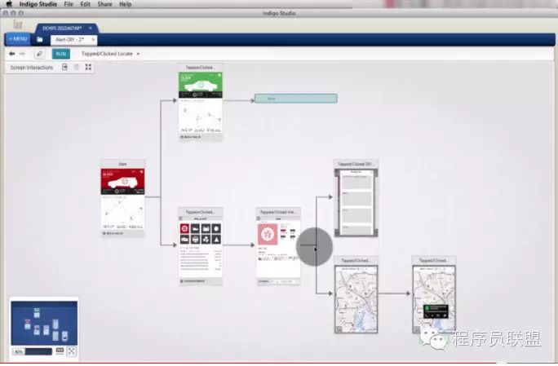Click the fit-to-screen arrows icon in Screen Interactions

click(x=88, y=67)
